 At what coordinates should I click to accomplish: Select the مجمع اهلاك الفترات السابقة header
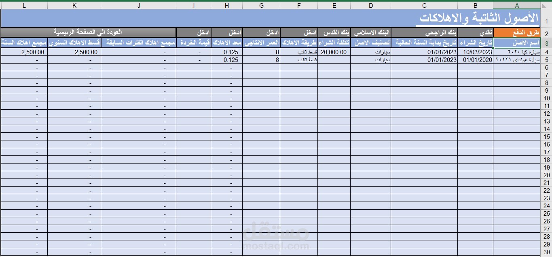pyautogui.click(x=139, y=43)
